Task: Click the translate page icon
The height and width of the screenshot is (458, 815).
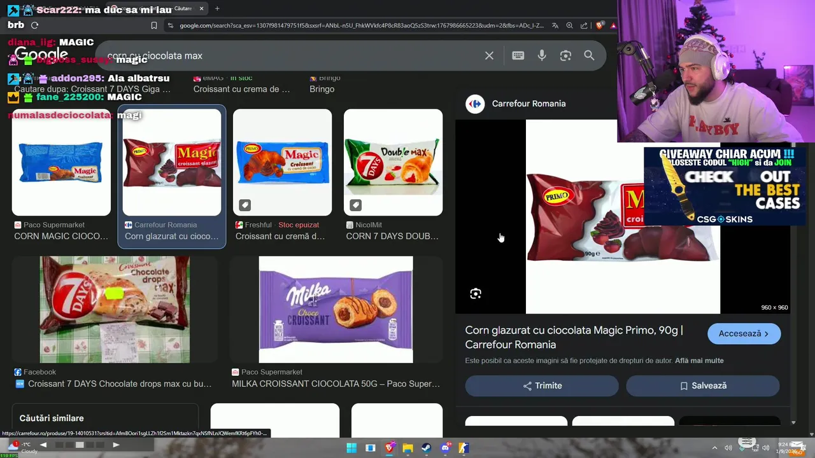Action: coord(555,25)
